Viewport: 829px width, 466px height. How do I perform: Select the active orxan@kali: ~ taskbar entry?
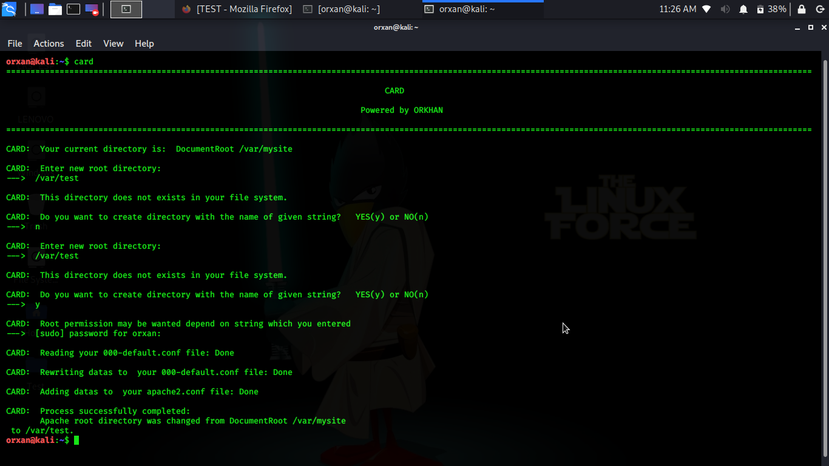point(482,9)
